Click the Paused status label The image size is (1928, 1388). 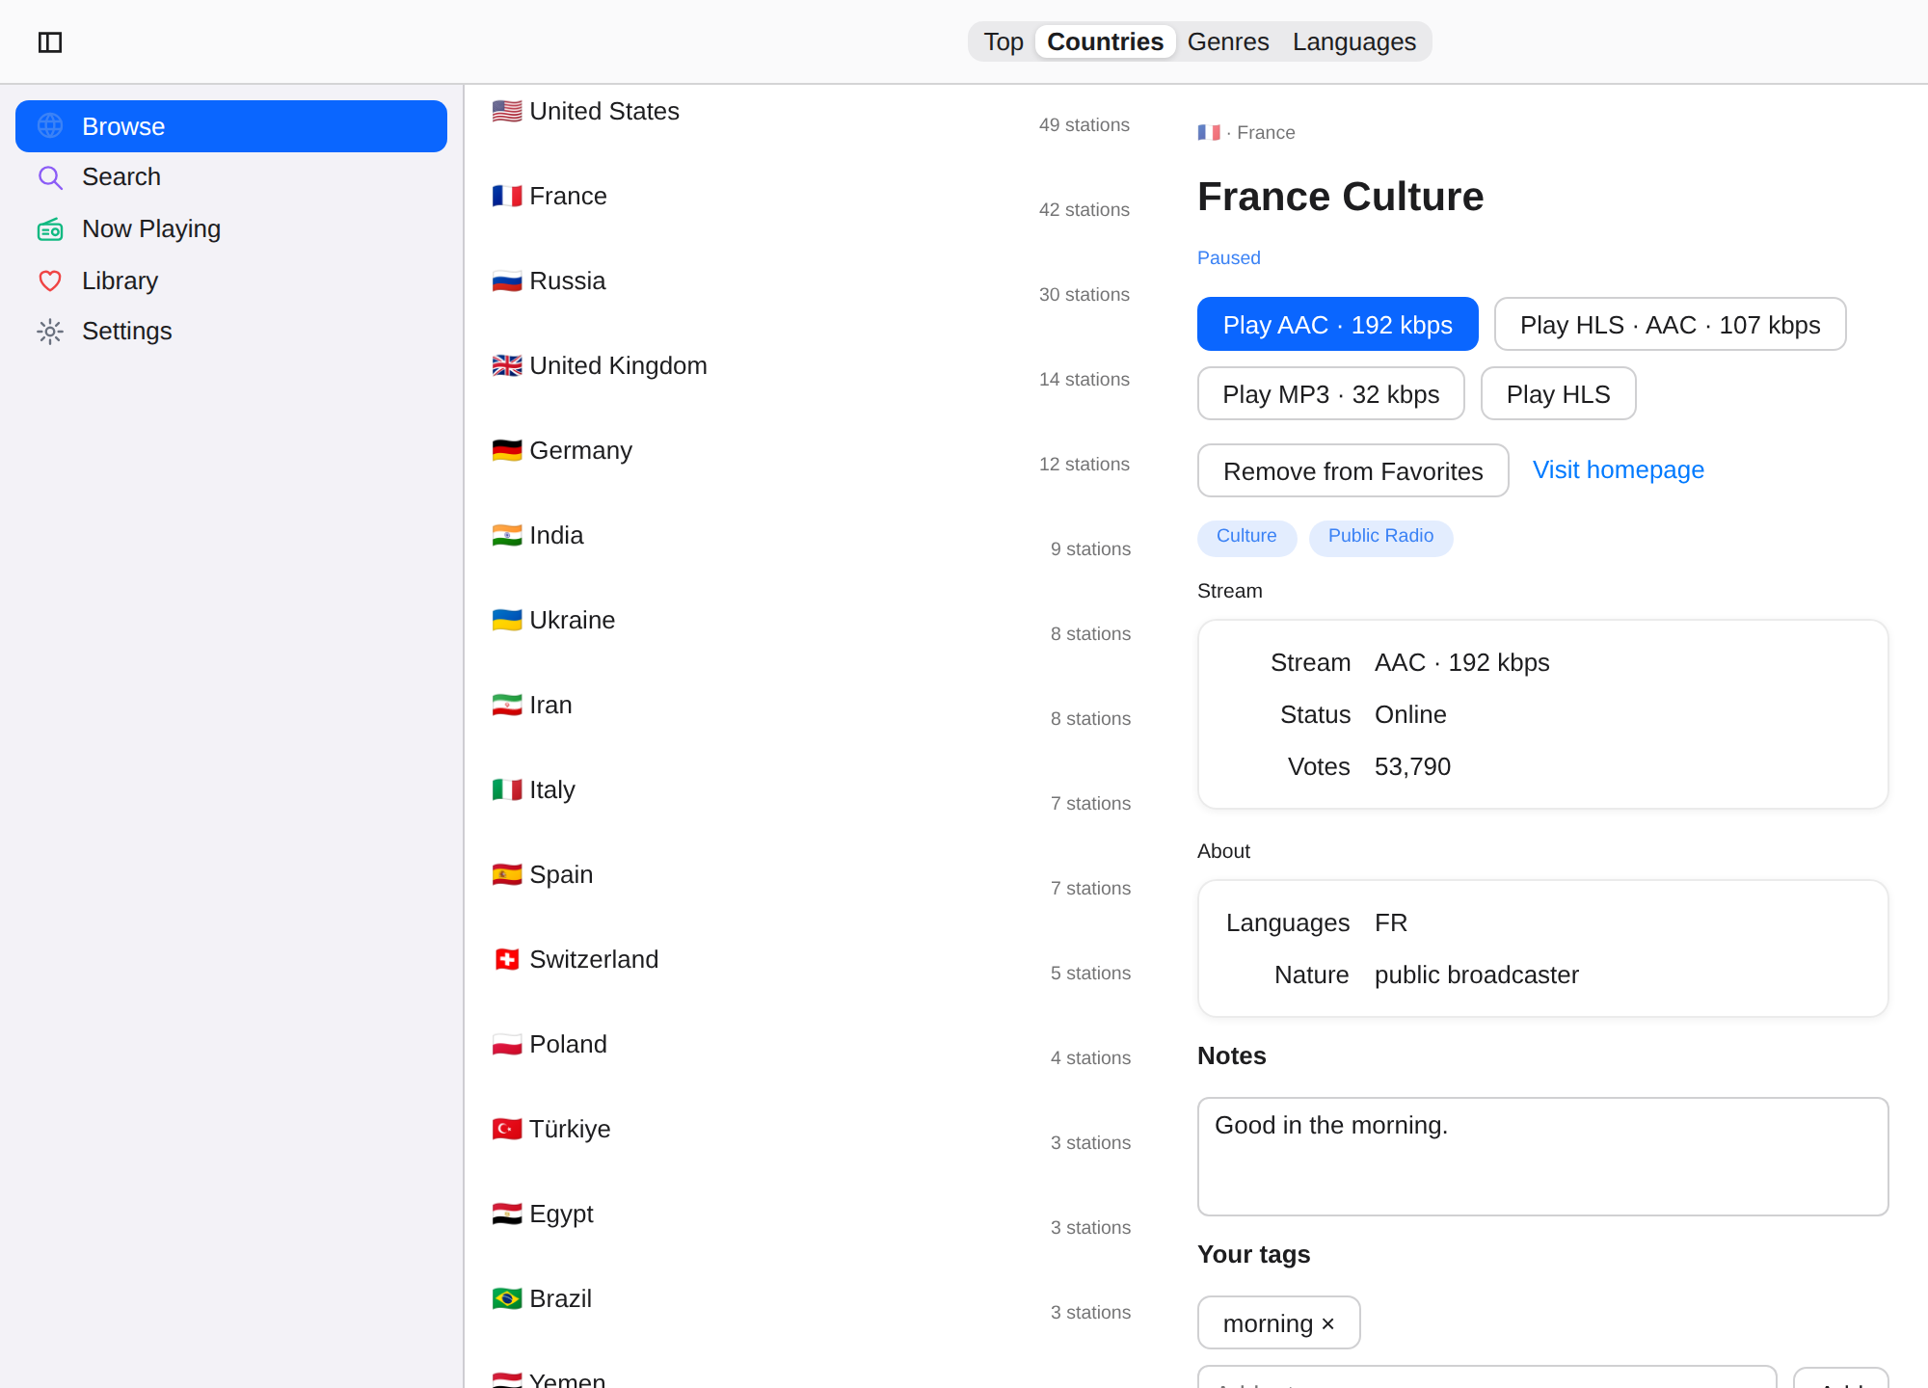pyautogui.click(x=1228, y=258)
